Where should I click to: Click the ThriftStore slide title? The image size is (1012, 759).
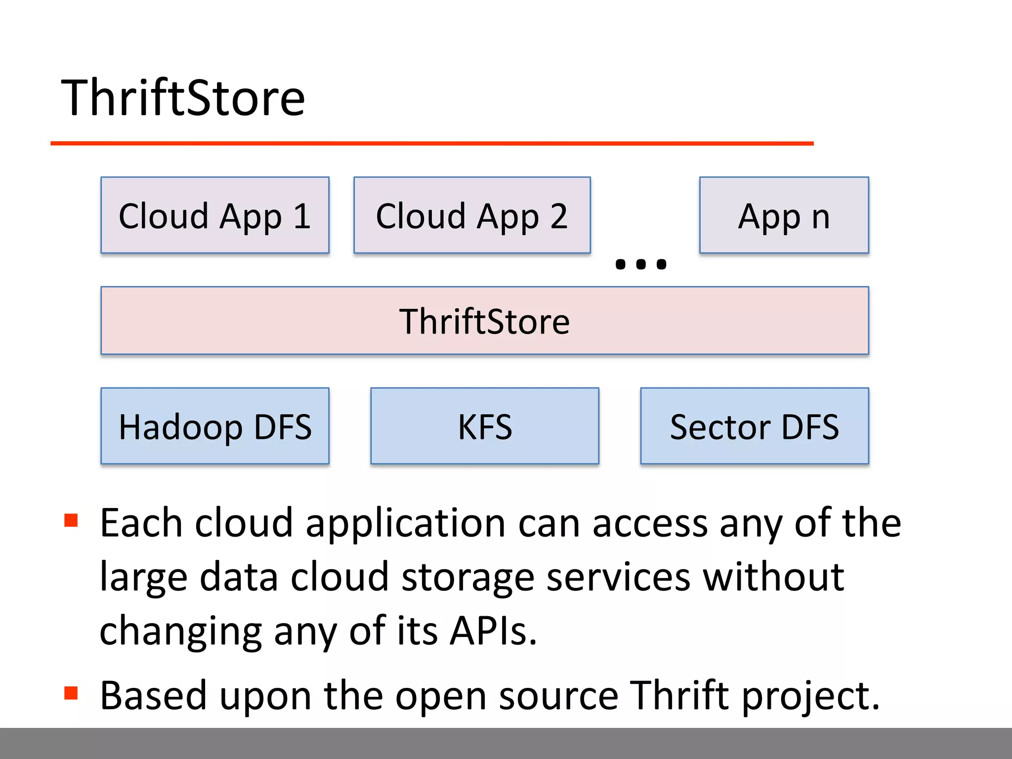pos(183,98)
